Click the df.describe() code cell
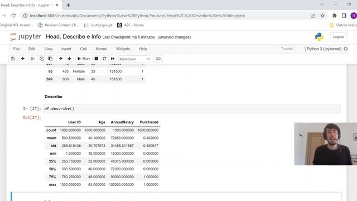The width and height of the screenshot is (357, 201). (x=191, y=109)
